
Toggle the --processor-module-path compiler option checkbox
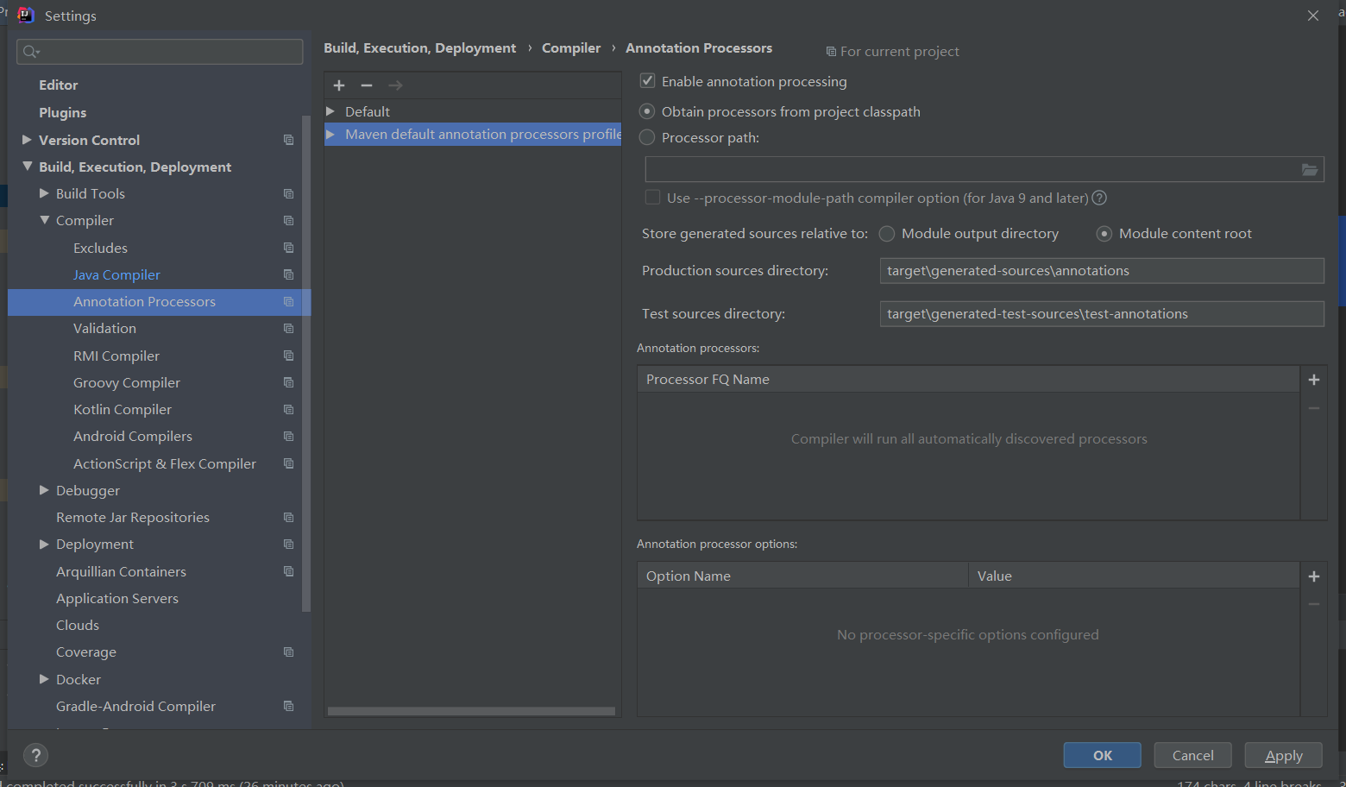(653, 198)
